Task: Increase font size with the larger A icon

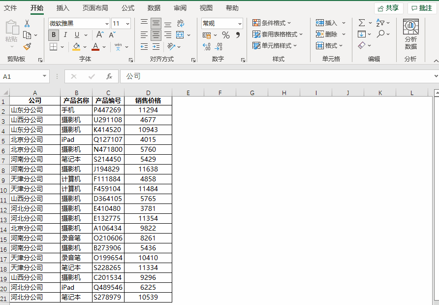Action: coord(100,35)
